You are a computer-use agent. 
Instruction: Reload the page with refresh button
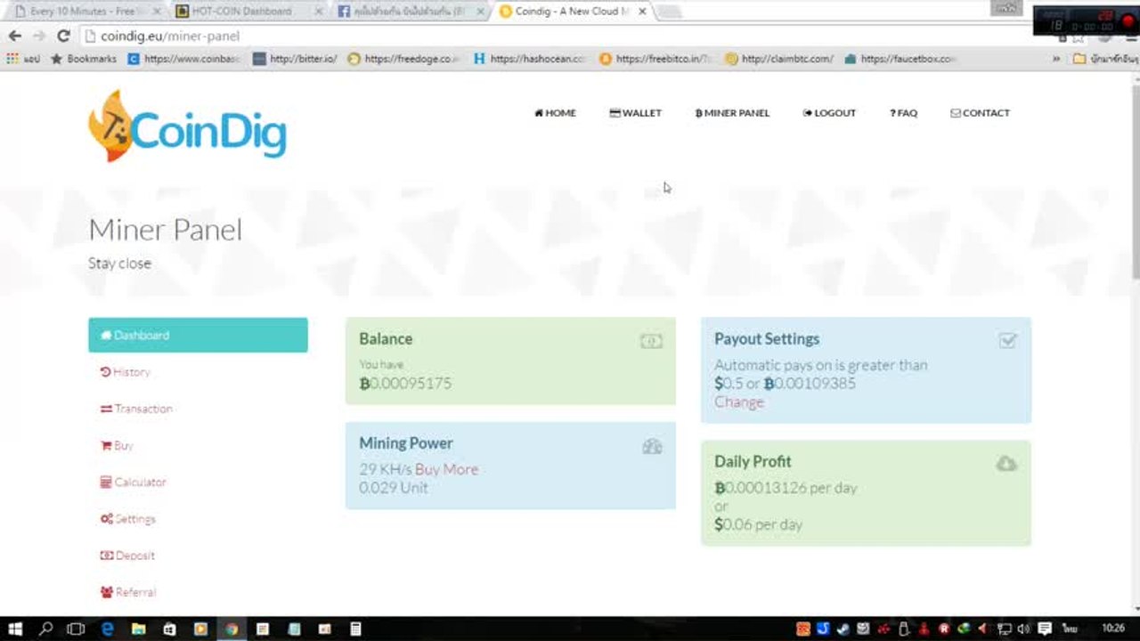click(63, 36)
